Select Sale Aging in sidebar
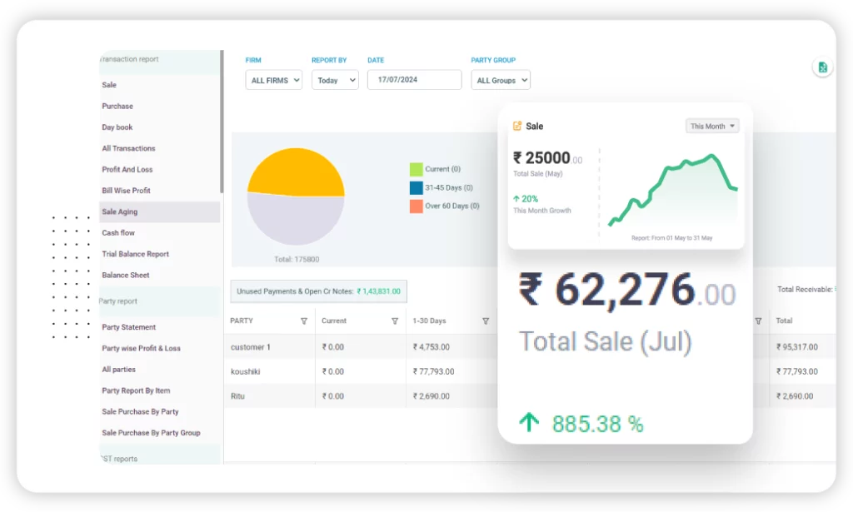Image resolution: width=853 pixels, height=512 pixels. tap(159, 212)
